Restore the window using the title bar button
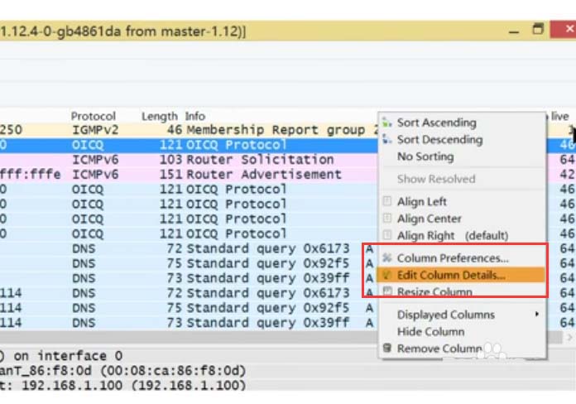 pyautogui.click(x=538, y=30)
